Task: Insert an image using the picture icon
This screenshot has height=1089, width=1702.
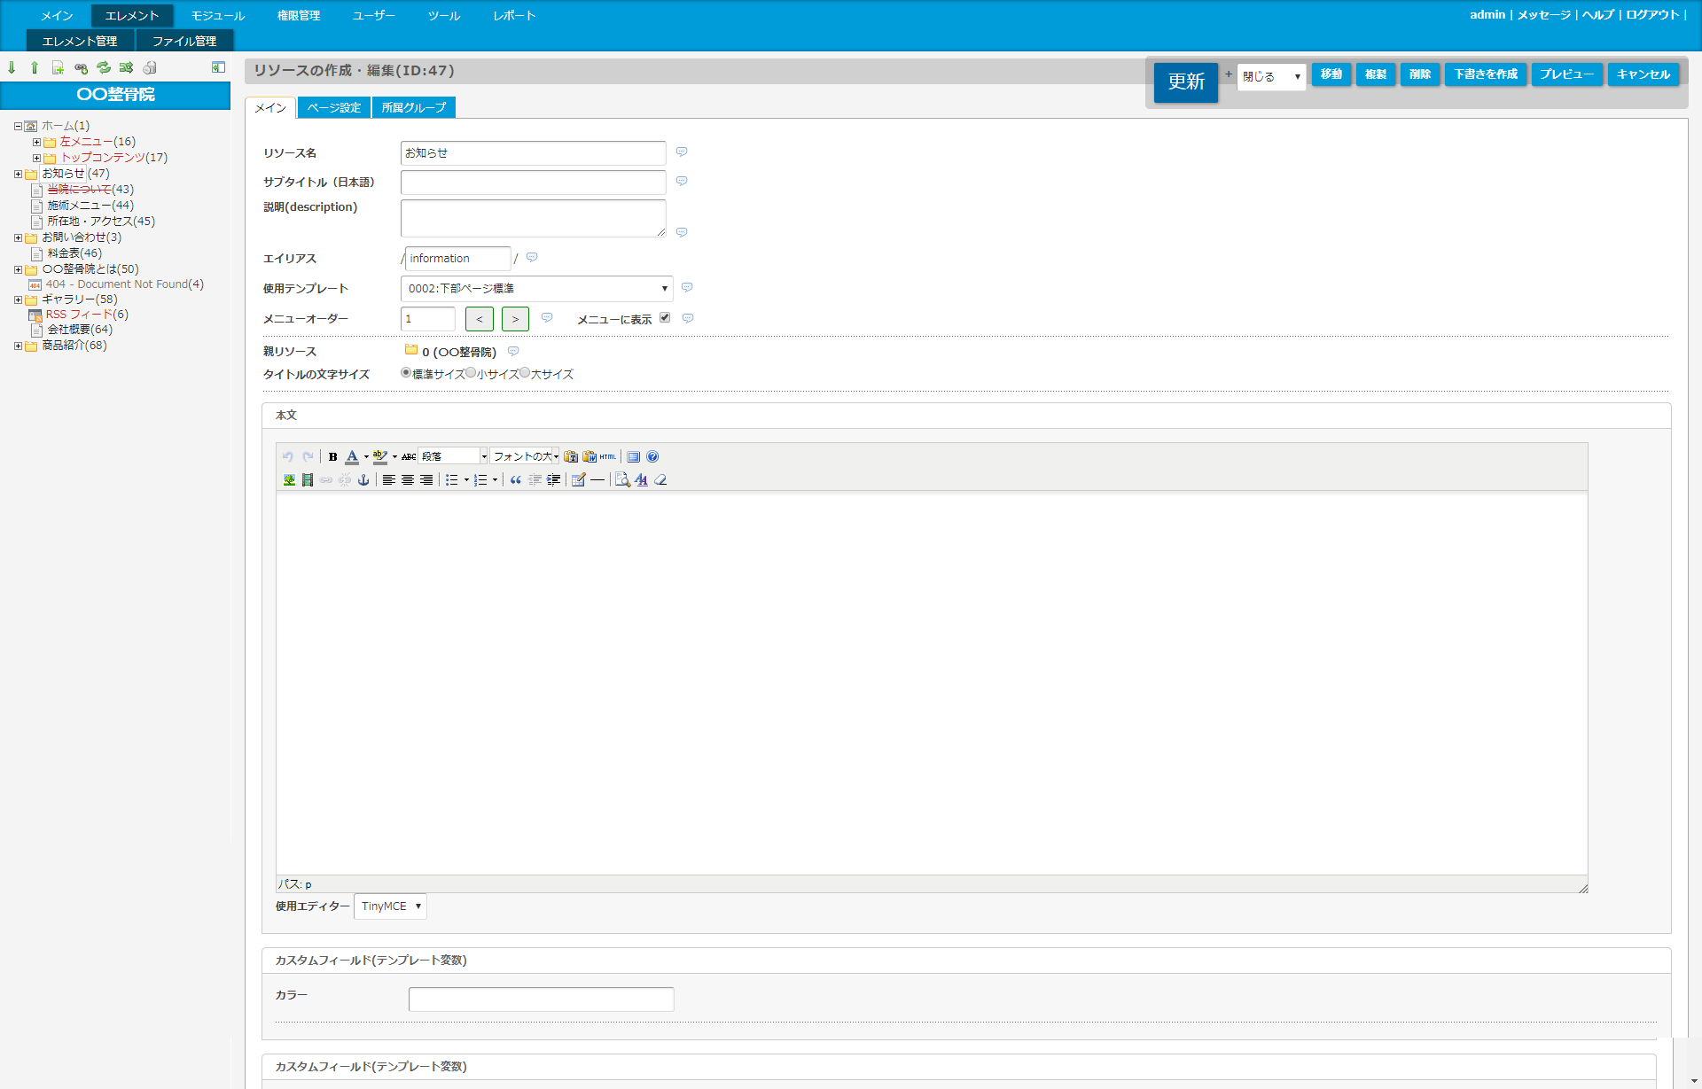Action: [289, 480]
